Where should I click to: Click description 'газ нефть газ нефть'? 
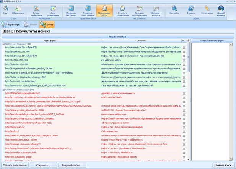tap(111, 60)
